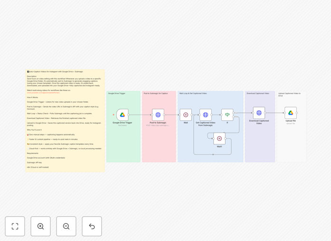Screen dimensions: 331x241
Task: Open the Upload file Google Drive node
Action: 291,113
